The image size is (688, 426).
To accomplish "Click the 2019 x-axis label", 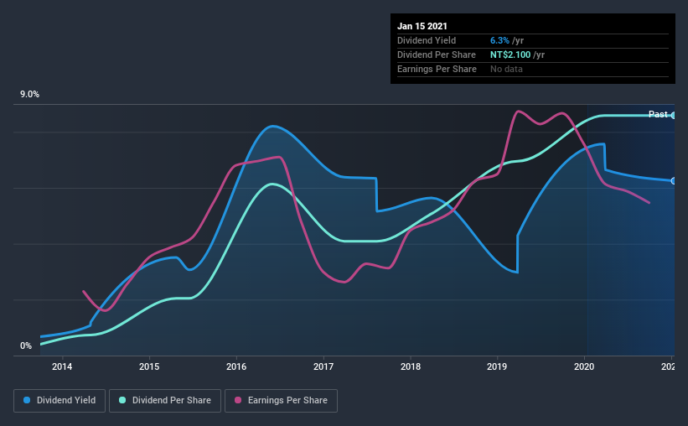I will (x=497, y=366).
